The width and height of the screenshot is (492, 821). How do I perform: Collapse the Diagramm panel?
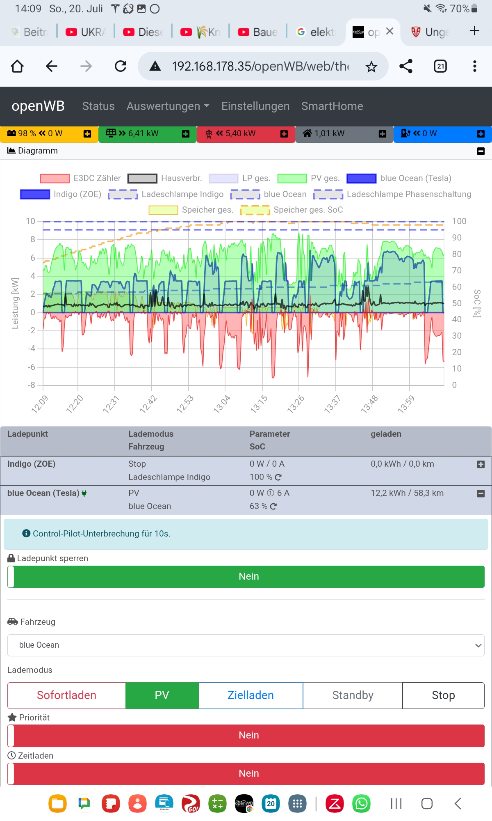tap(481, 151)
